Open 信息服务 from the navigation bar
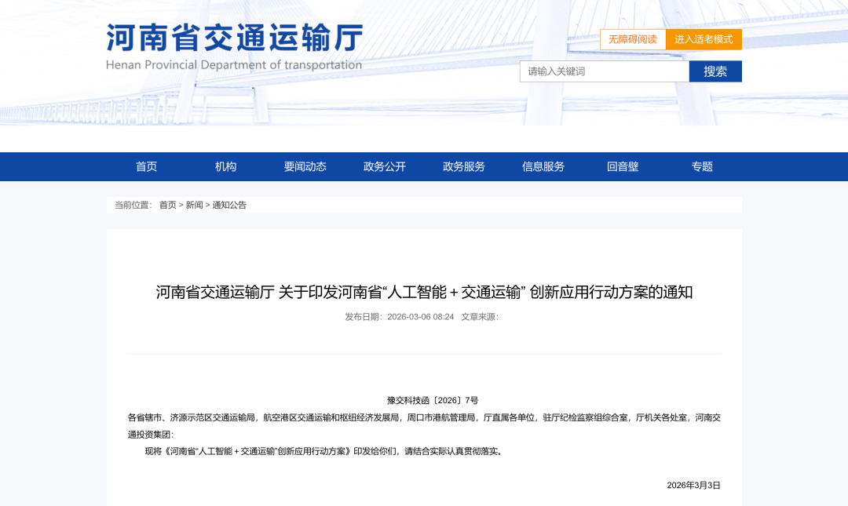 click(543, 166)
